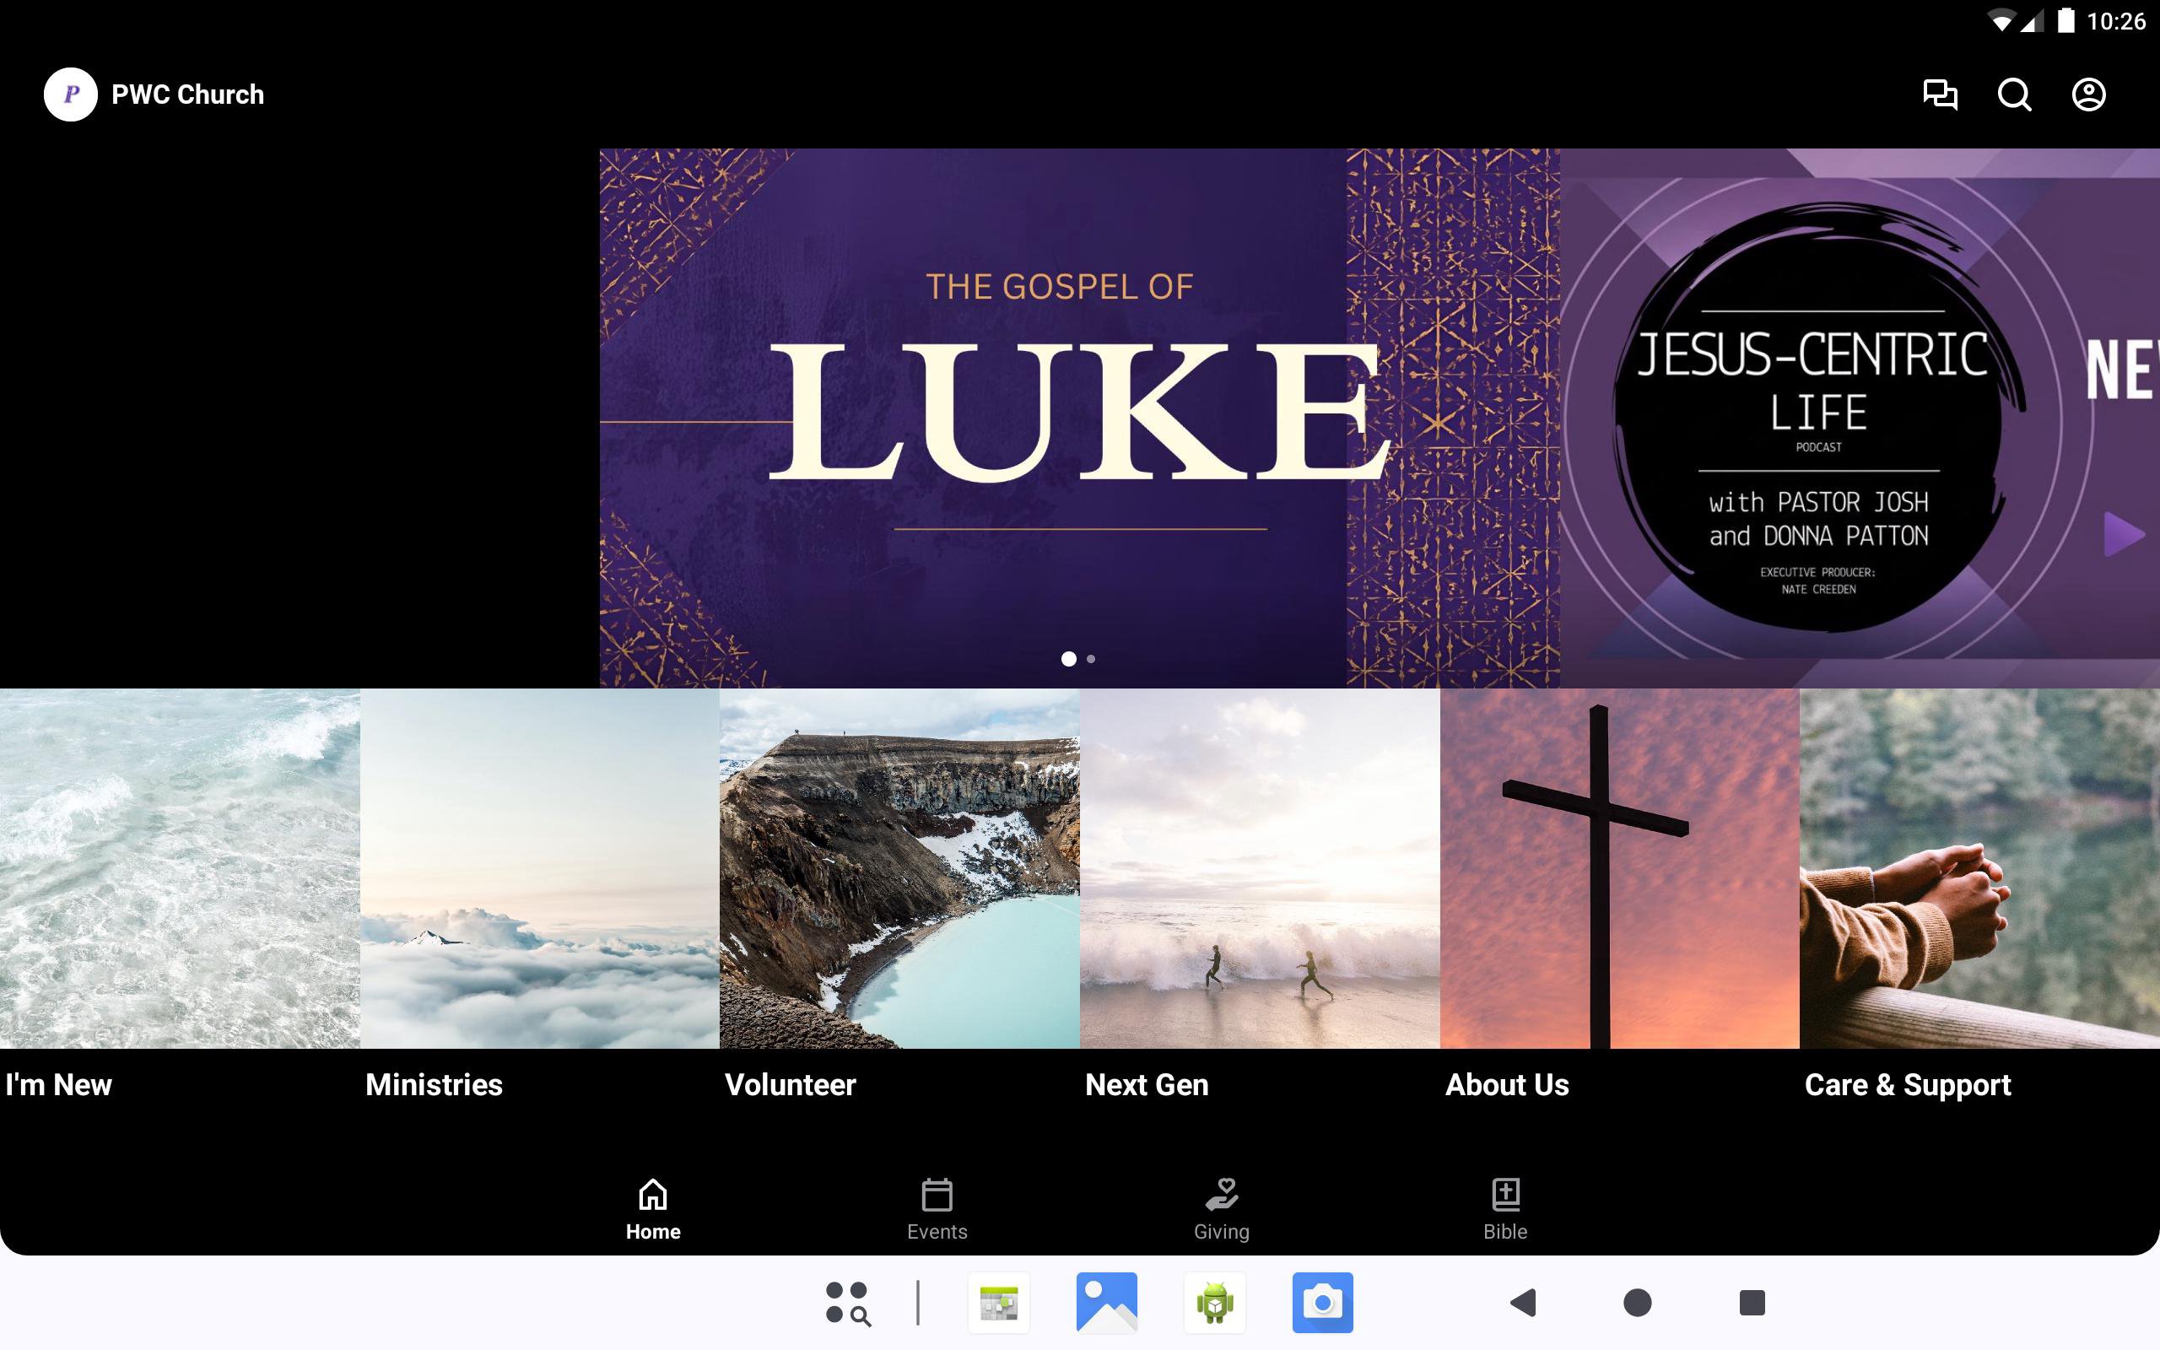Switch to the Events tab
The height and width of the screenshot is (1350, 2160).
click(937, 1209)
